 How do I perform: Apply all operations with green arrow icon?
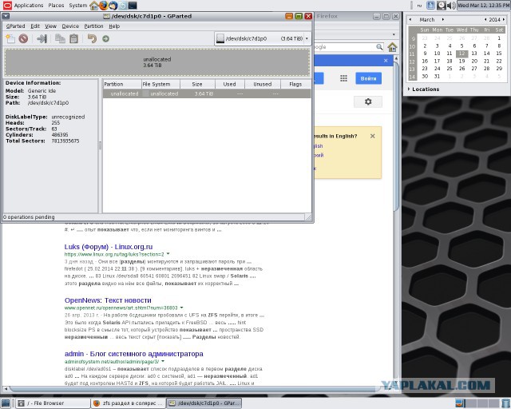pyautogui.click(x=105, y=39)
